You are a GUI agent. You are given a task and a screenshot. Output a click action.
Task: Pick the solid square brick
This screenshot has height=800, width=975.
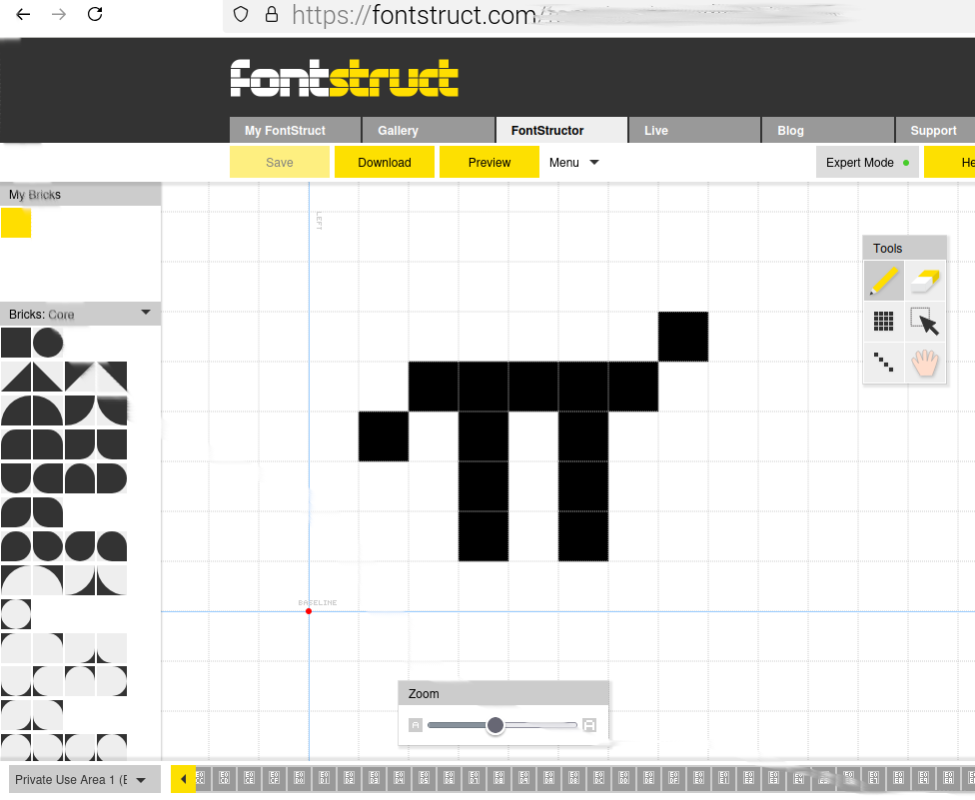click(x=16, y=344)
